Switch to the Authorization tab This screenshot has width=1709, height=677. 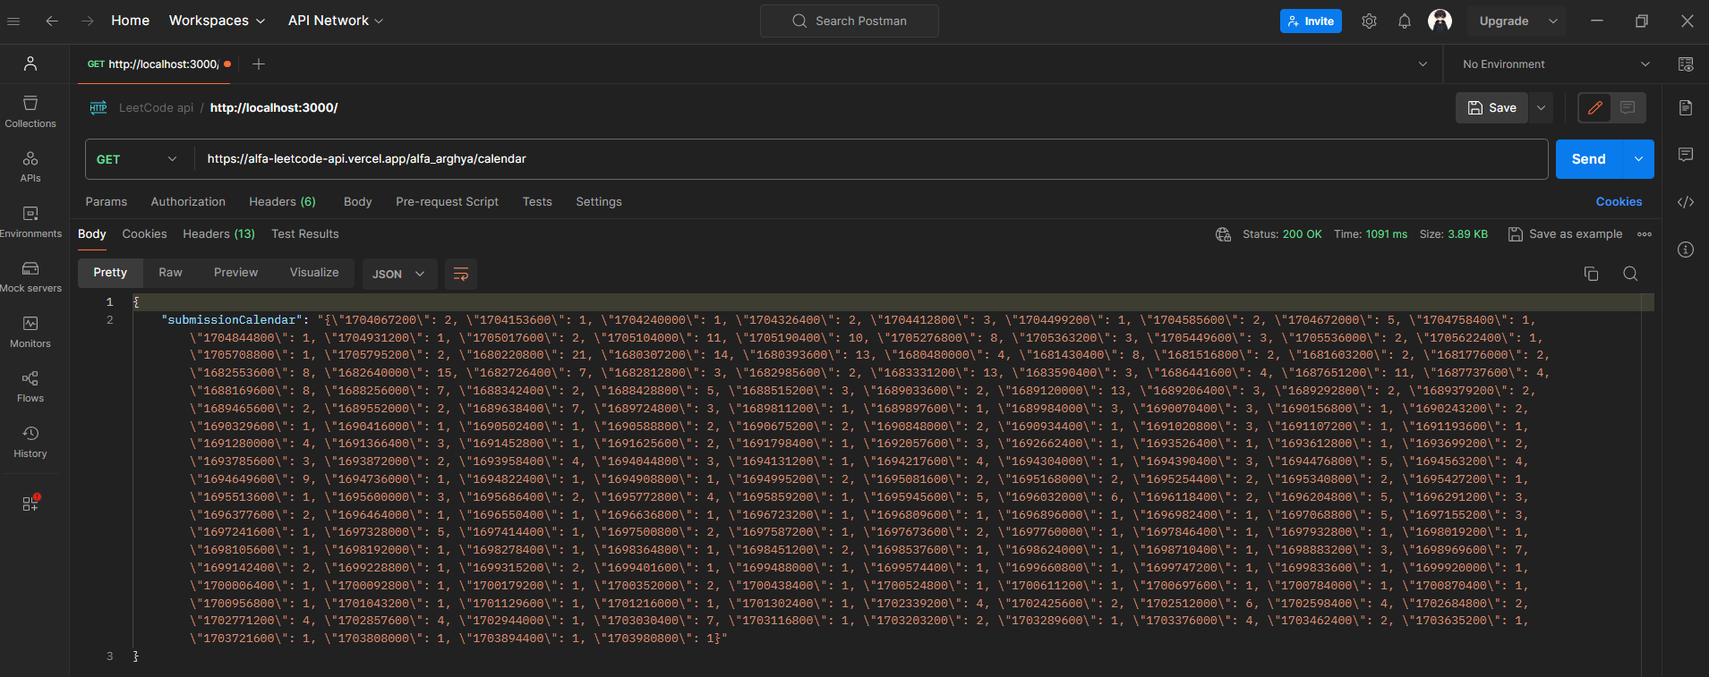[188, 202]
